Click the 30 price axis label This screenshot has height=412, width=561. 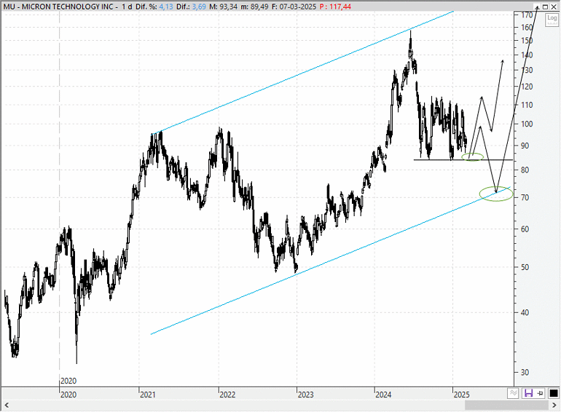525,373
